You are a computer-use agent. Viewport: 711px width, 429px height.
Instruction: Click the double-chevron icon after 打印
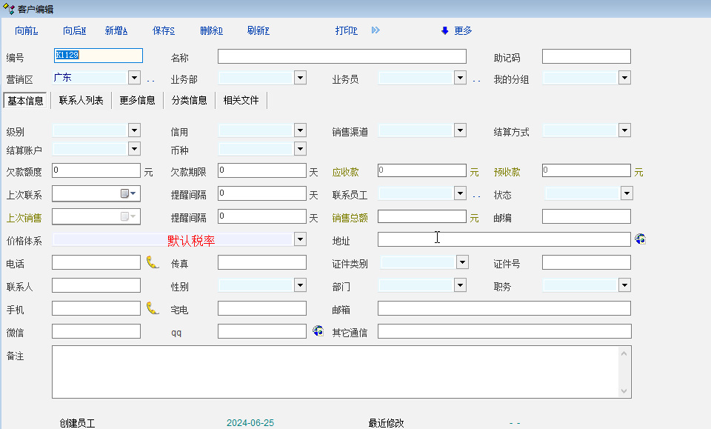[x=375, y=30]
